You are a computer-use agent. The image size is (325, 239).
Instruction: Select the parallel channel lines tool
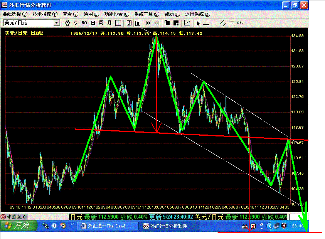tap(231, 23)
